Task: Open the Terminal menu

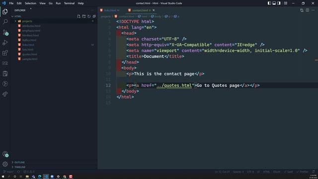Action: tap(69, 3)
